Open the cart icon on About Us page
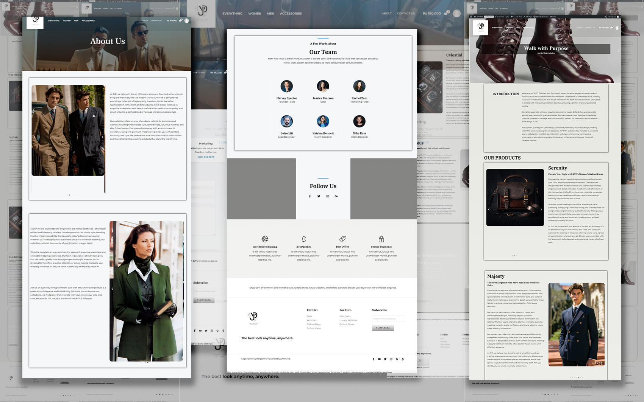This screenshot has height=402, width=644. 181,20
